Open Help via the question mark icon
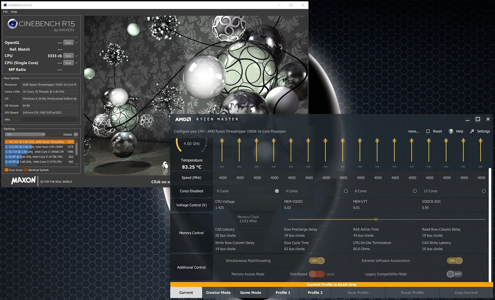The width and height of the screenshot is (495, 300). coord(451,131)
